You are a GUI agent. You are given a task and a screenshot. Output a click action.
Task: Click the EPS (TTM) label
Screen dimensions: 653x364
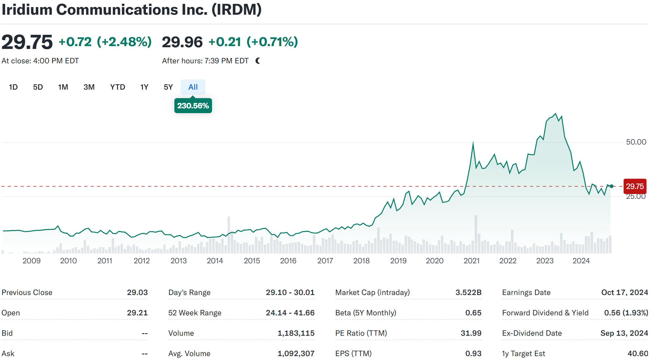click(354, 354)
